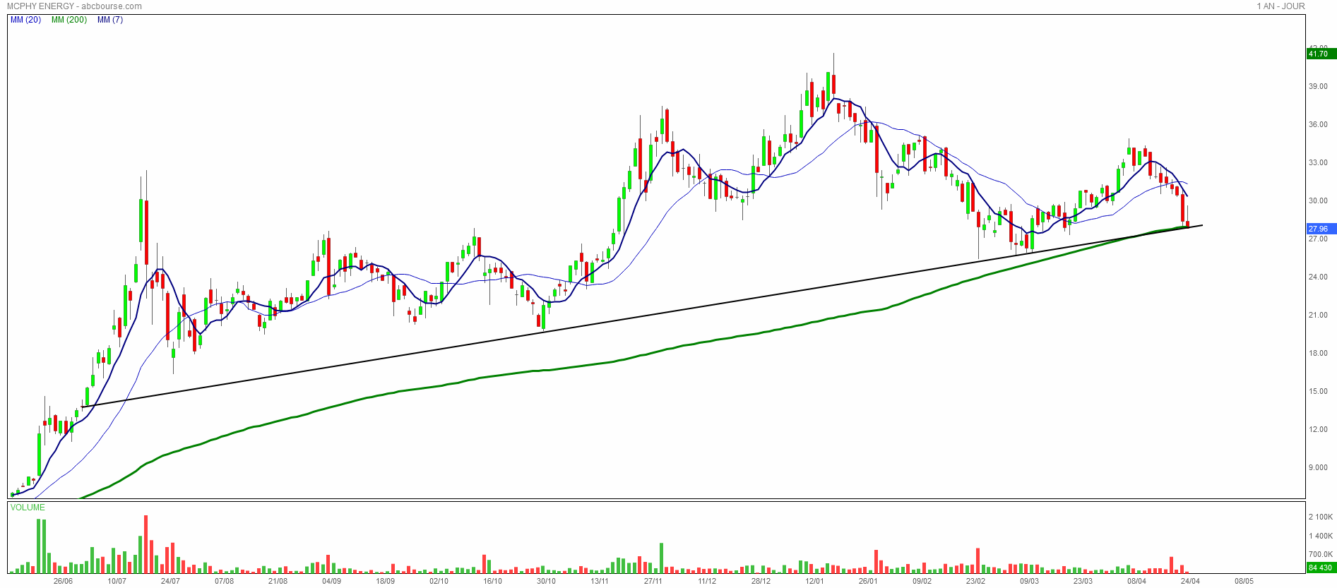This screenshot has height=588, width=1337.
Task: Click the 18/09 date on time axis
Action: coord(386,582)
